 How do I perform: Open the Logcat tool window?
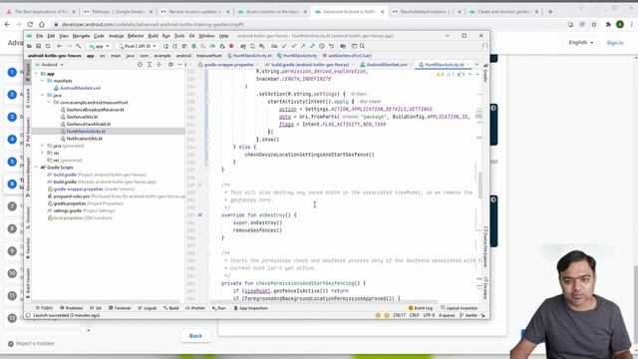pos(148,308)
